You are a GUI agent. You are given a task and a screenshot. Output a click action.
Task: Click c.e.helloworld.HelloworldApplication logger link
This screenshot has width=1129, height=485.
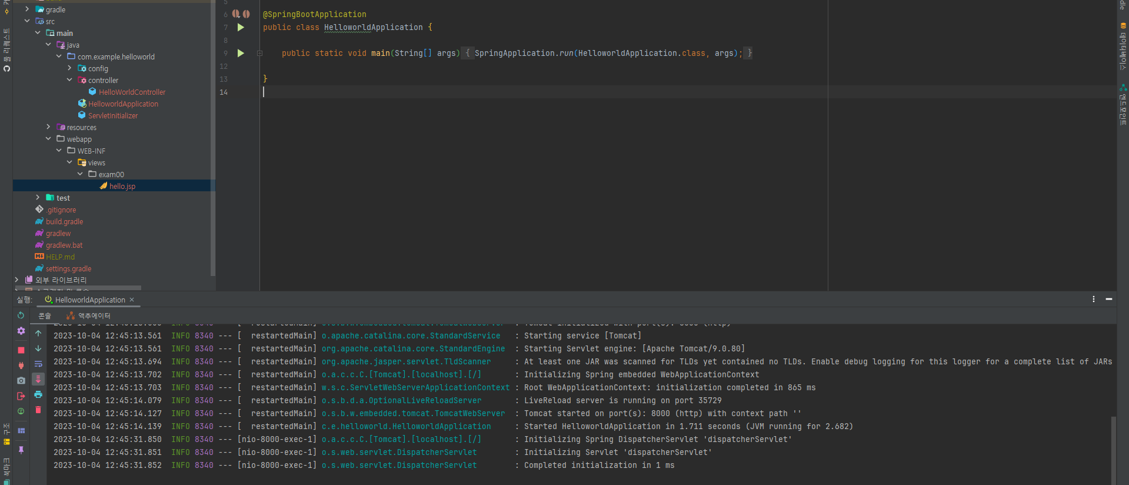(406, 426)
